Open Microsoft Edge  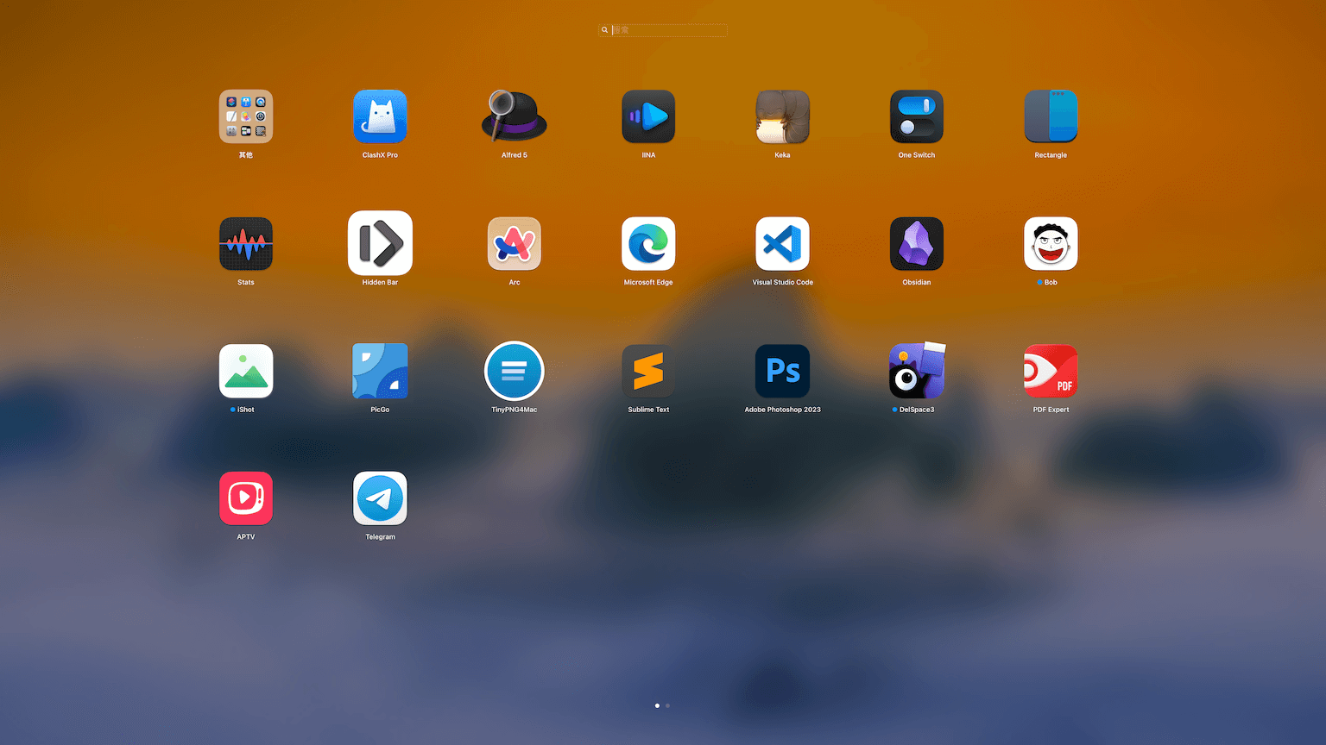pyautogui.click(x=648, y=244)
